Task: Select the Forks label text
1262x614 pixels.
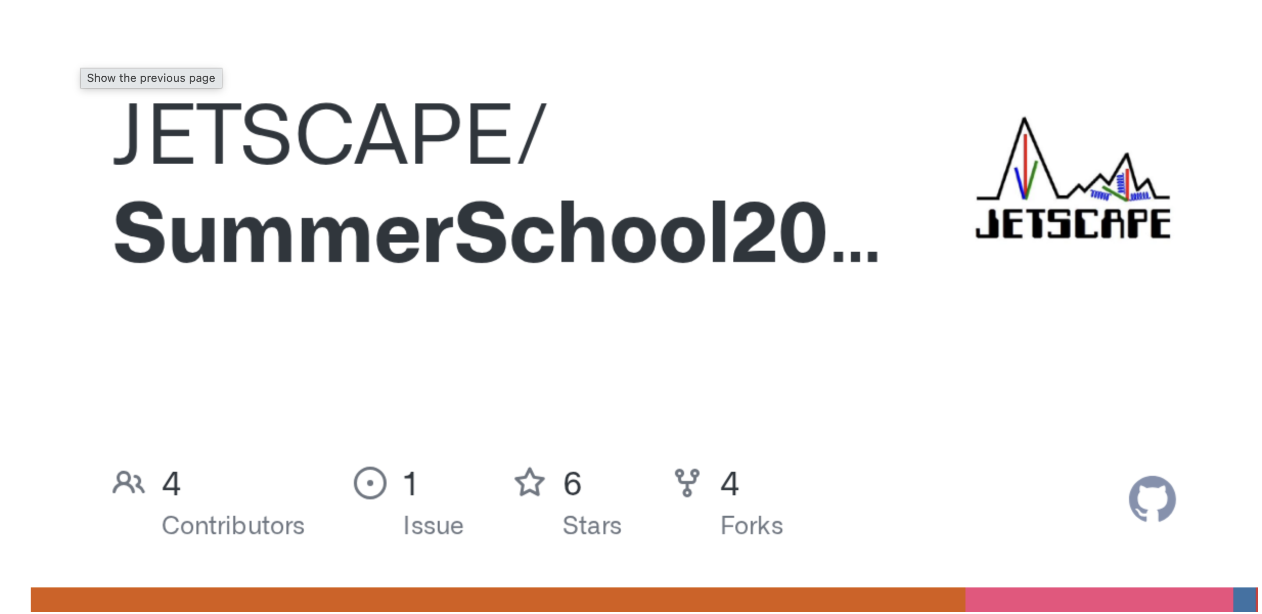Action: click(x=752, y=525)
